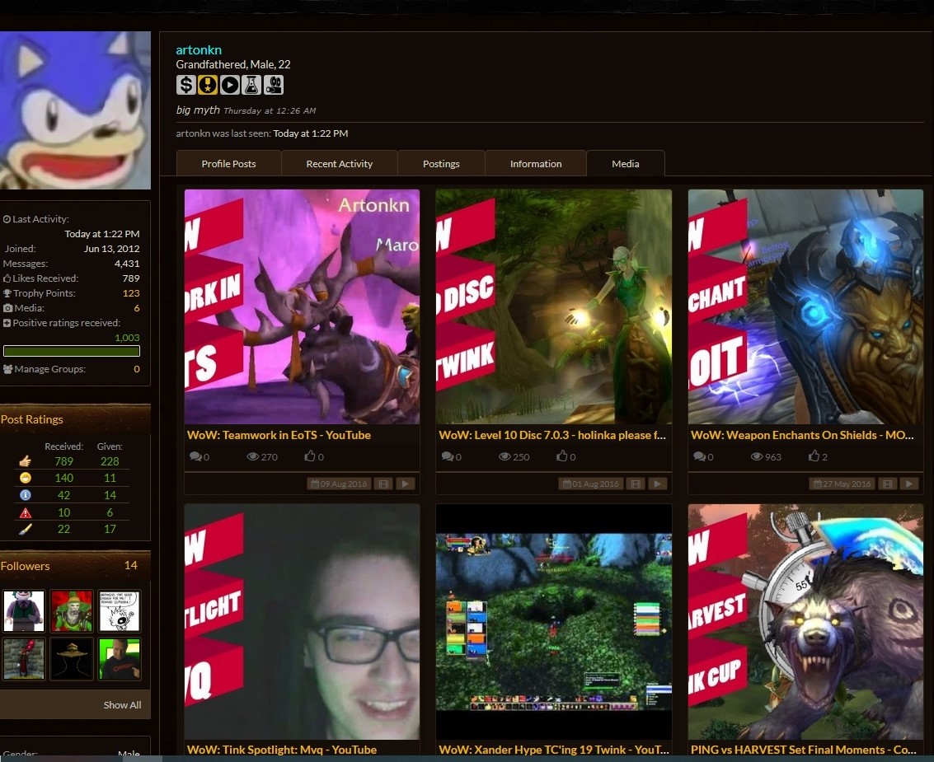Click thumbs-up icon on Weapon Enchants video
Image resolution: width=934 pixels, height=762 pixels.
coord(814,456)
